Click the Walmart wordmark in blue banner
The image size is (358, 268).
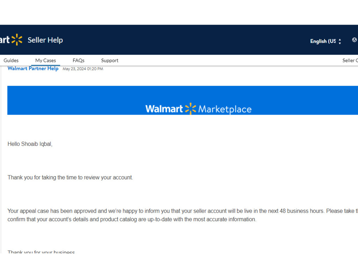[x=164, y=109]
